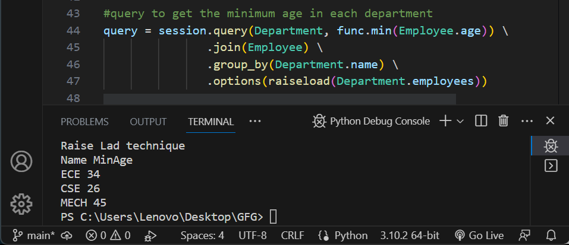The image size is (569, 245).
Task: Kill terminal with the trash icon
Action: pyautogui.click(x=504, y=121)
